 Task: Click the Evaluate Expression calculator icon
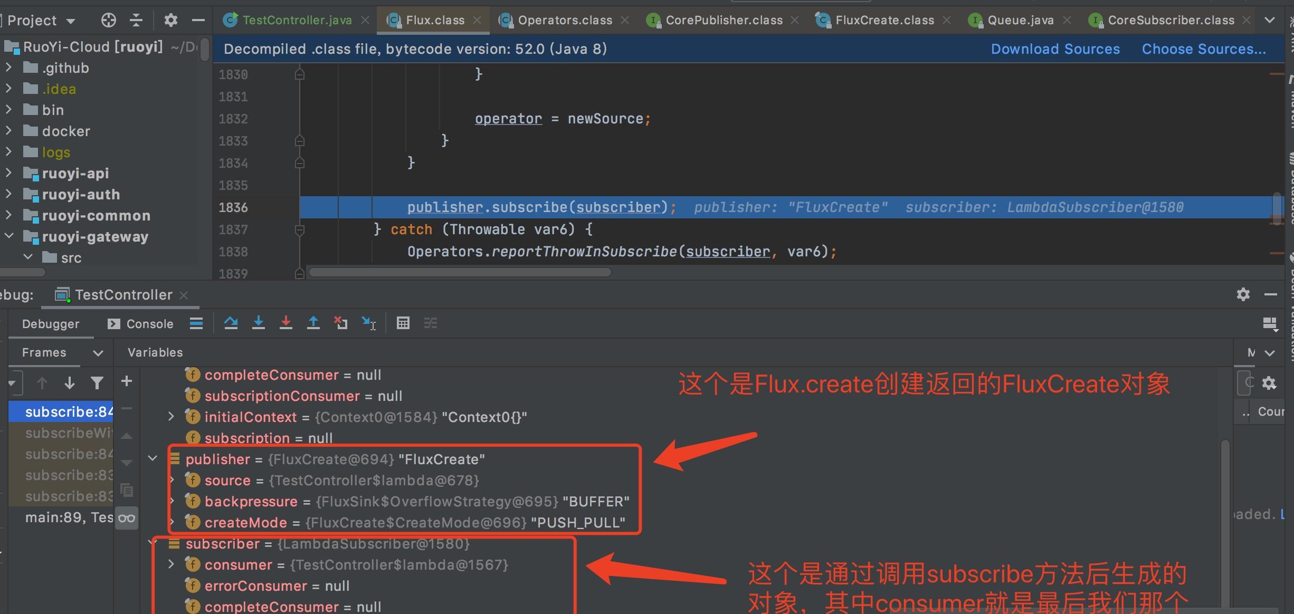(403, 323)
